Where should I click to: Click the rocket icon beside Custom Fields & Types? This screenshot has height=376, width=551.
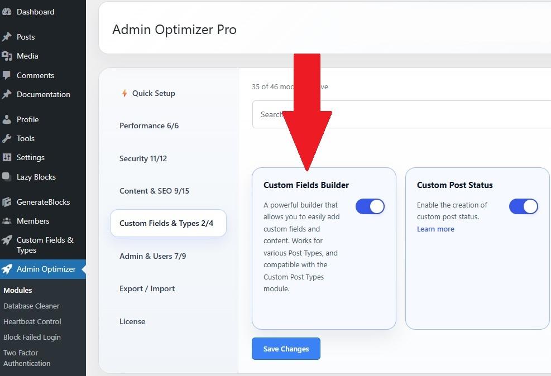[7, 240]
